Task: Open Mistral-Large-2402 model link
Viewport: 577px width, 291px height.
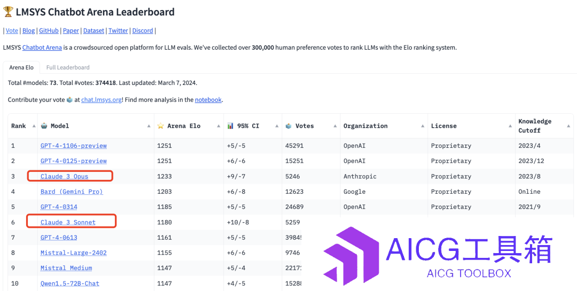Action: point(74,253)
